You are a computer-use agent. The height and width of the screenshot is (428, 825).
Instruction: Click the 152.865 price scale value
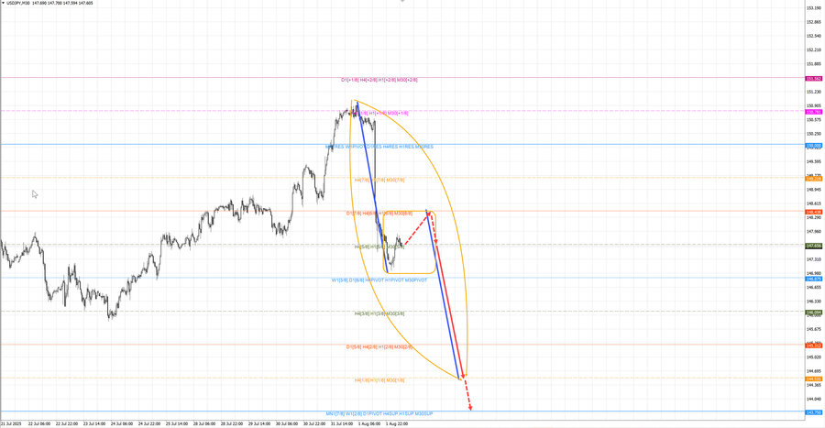click(814, 22)
